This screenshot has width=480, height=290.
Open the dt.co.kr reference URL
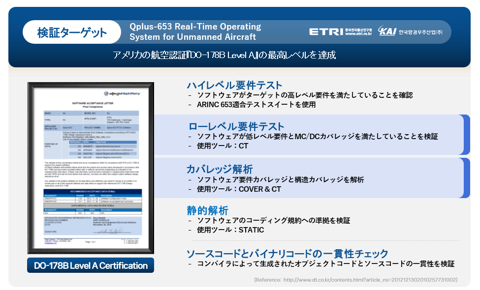click(355, 280)
